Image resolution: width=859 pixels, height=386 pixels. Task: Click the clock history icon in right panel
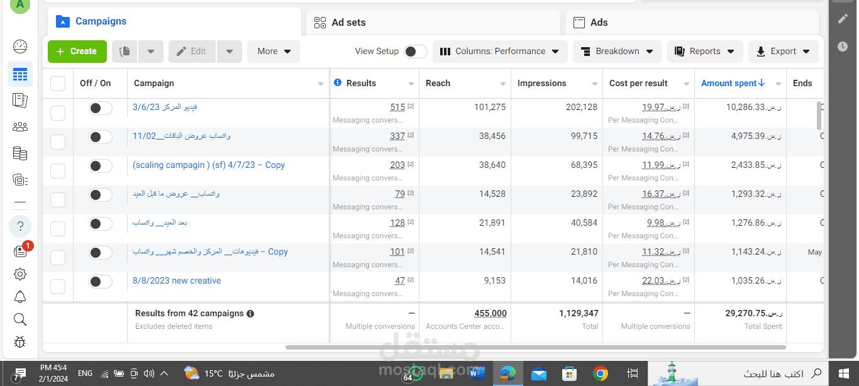click(x=843, y=47)
